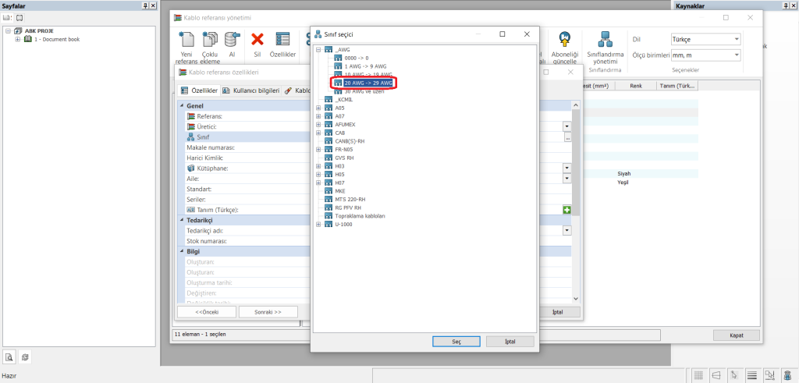Click the Kapat button

[x=736, y=335]
